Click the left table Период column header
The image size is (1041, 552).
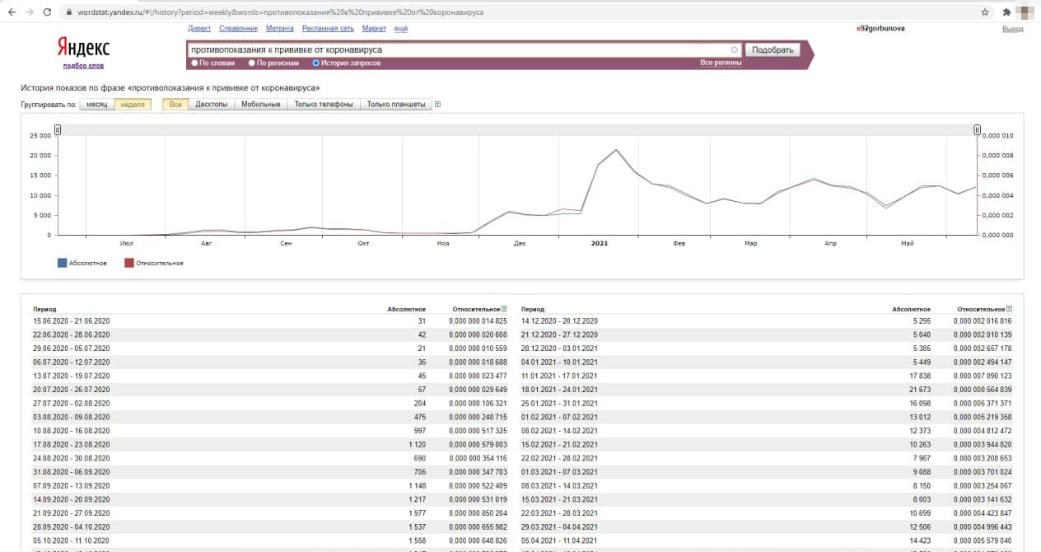point(44,309)
